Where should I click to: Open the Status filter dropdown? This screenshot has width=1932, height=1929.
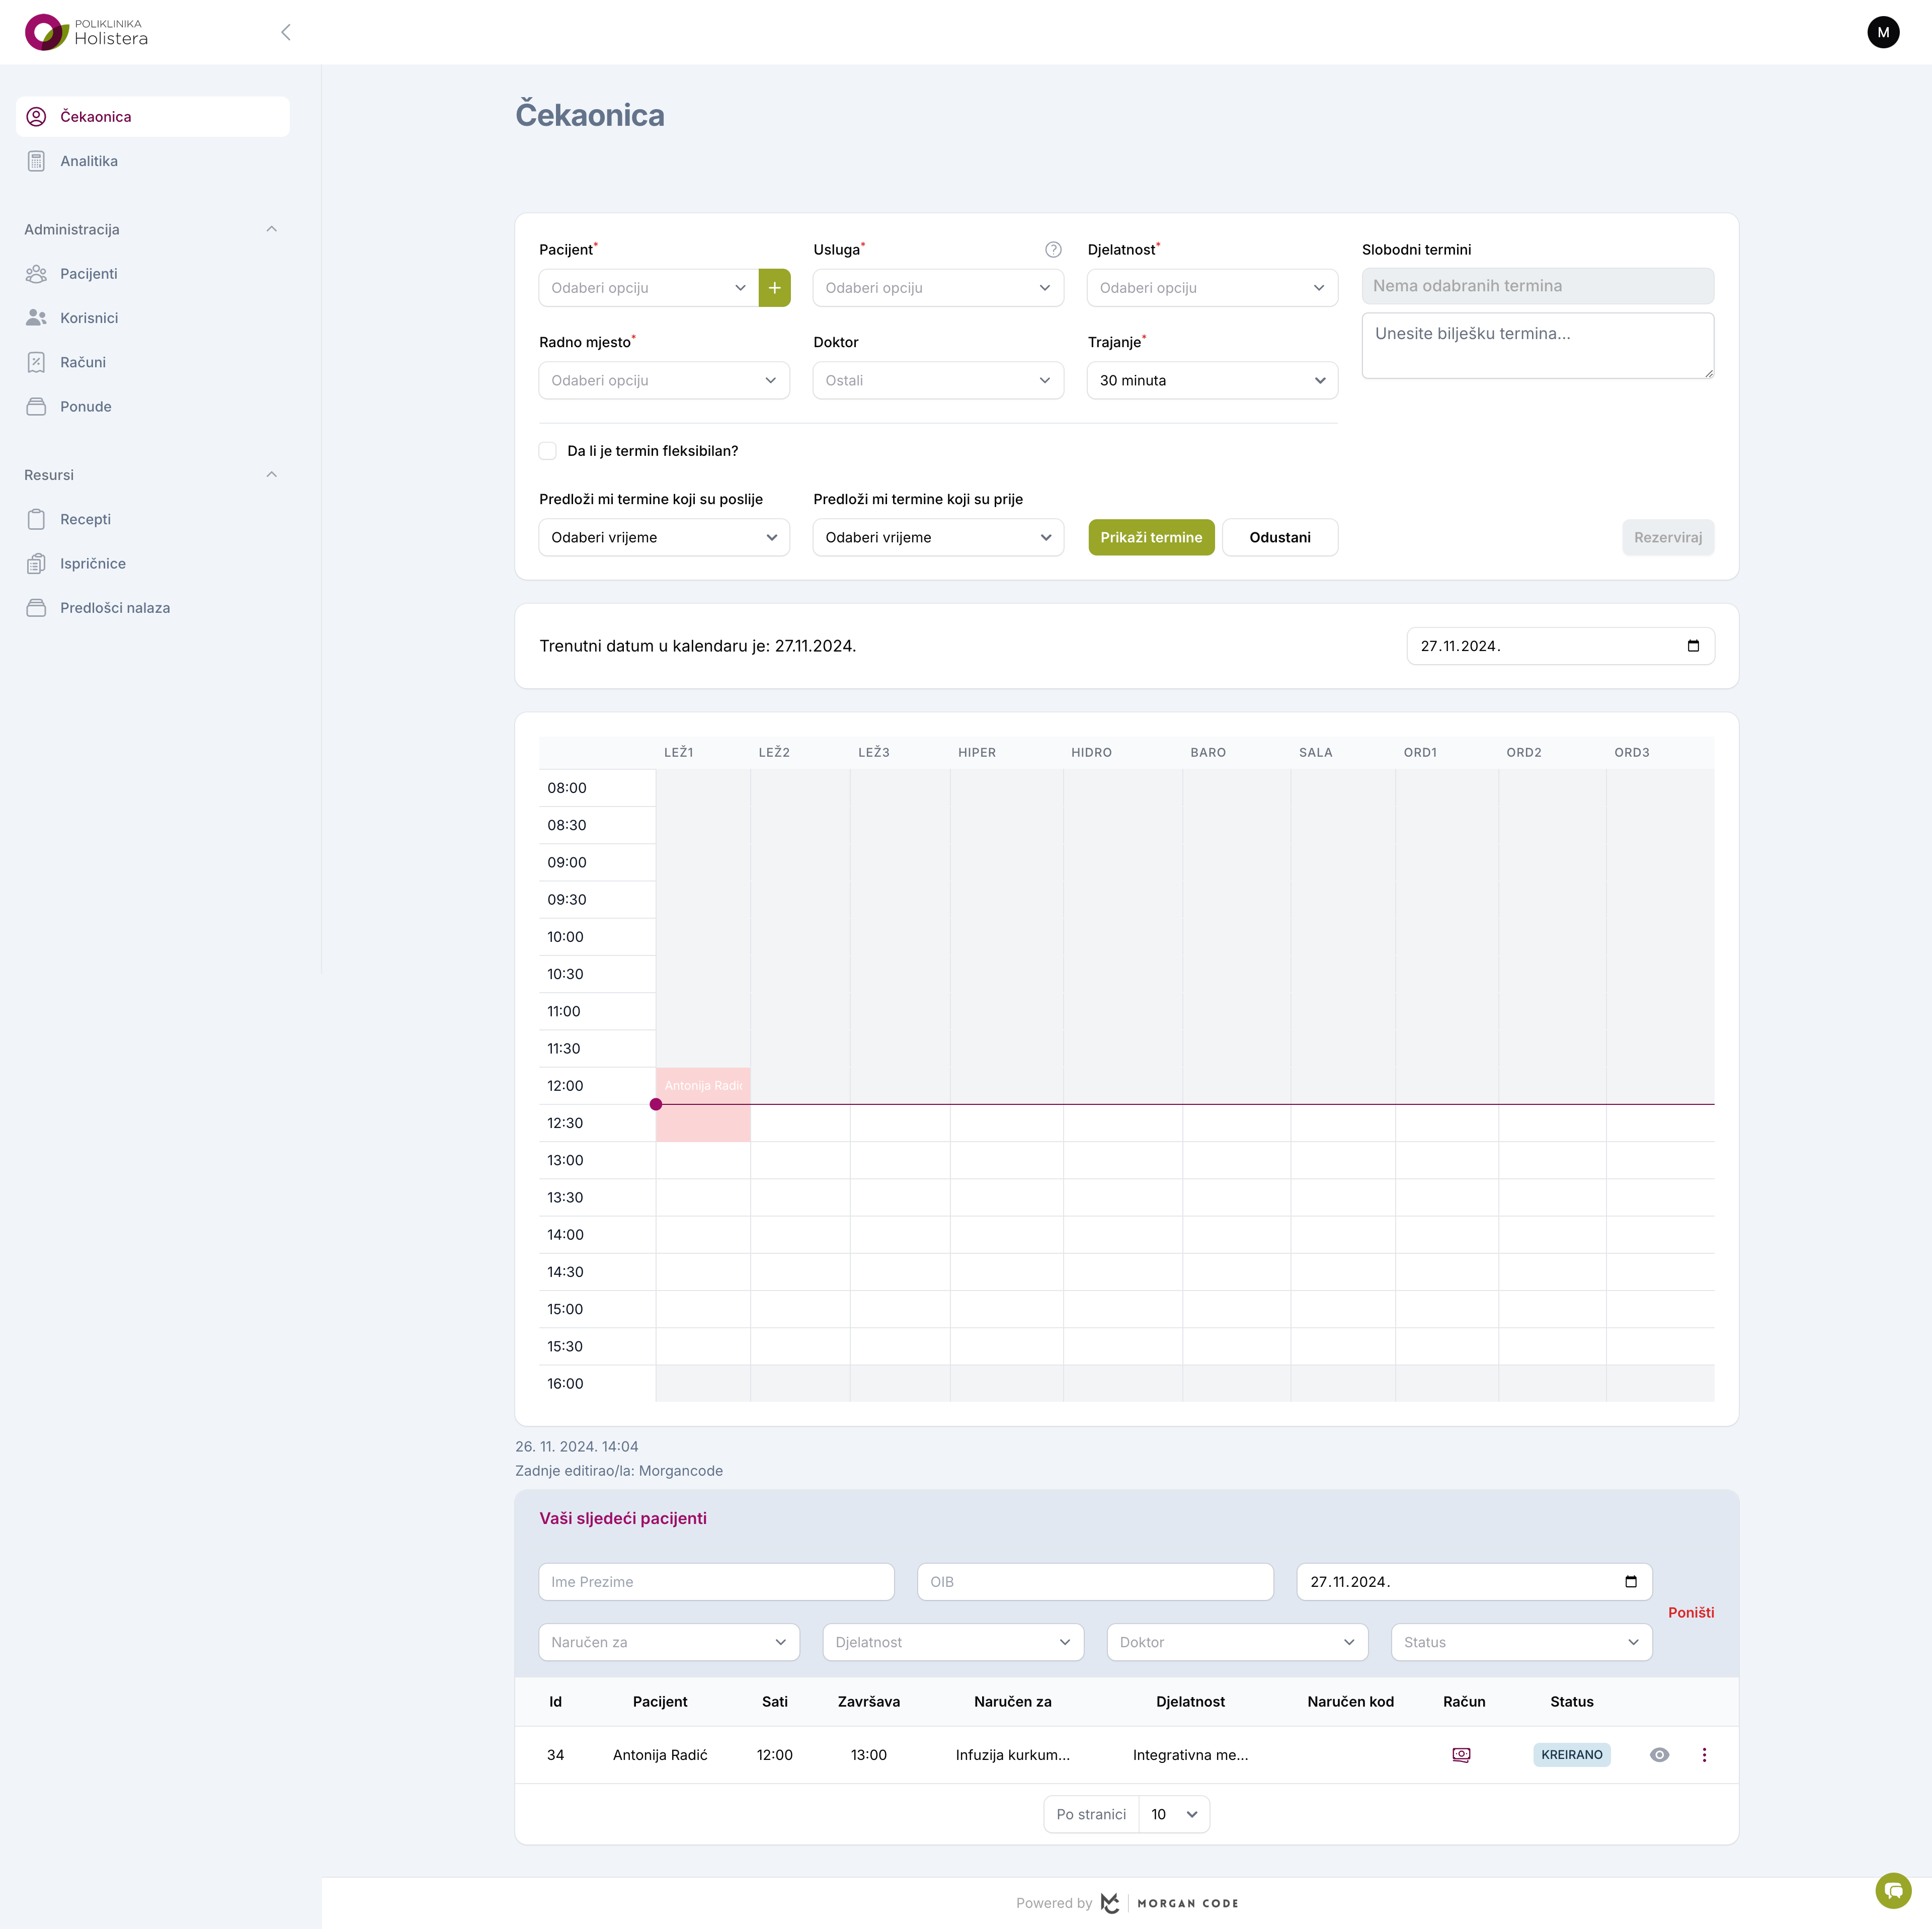pyautogui.click(x=1520, y=1642)
